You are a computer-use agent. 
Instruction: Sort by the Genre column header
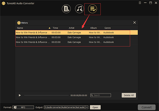pyautogui.click(x=108, y=28)
